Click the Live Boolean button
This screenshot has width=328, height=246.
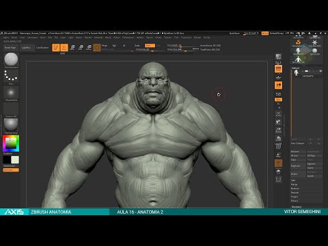click(42, 48)
